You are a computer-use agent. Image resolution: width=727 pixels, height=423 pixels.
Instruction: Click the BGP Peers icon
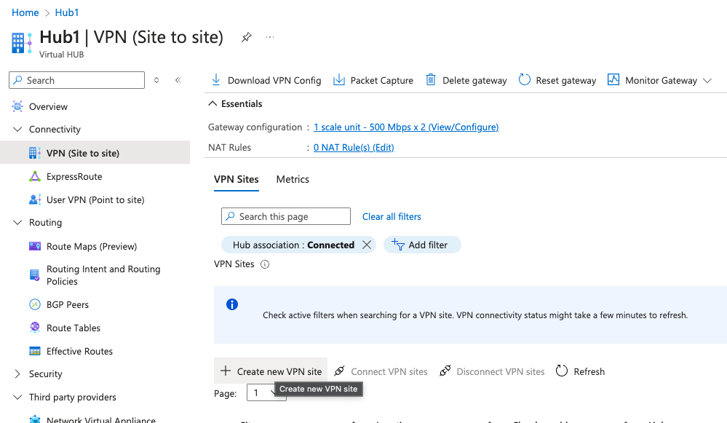(35, 305)
